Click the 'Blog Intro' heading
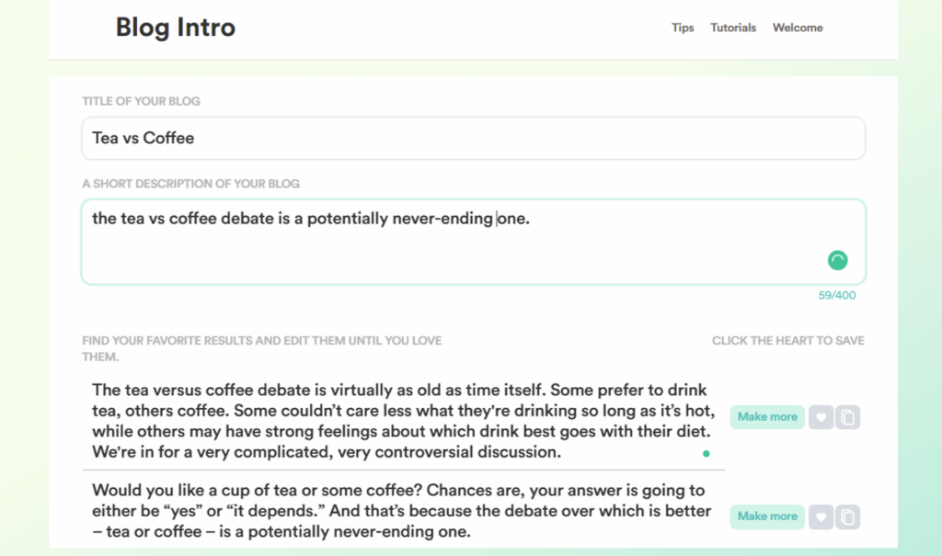Image resolution: width=942 pixels, height=556 pixels. pyautogui.click(x=176, y=28)
